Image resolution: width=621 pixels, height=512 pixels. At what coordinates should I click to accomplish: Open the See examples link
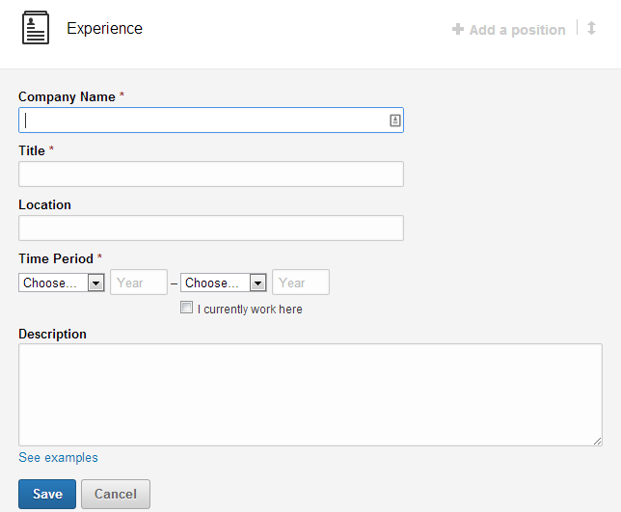(x=58, y=457)
